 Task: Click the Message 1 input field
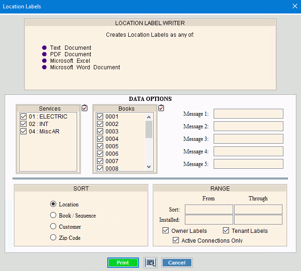pos(248,114)
